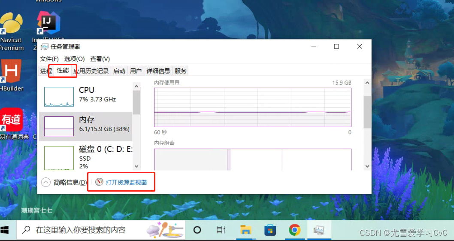Maximize the 任务管理器 window
Screen dimensions: 454x241
pyautogui.click(x=336, y=46)
